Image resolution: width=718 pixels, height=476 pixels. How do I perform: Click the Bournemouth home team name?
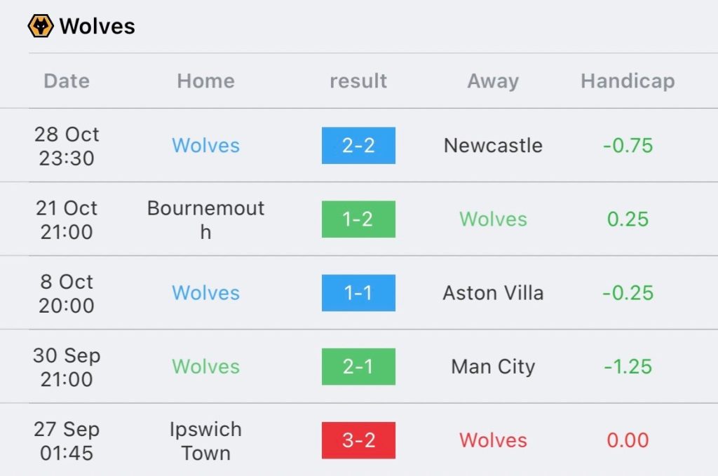tap(205, 219)
